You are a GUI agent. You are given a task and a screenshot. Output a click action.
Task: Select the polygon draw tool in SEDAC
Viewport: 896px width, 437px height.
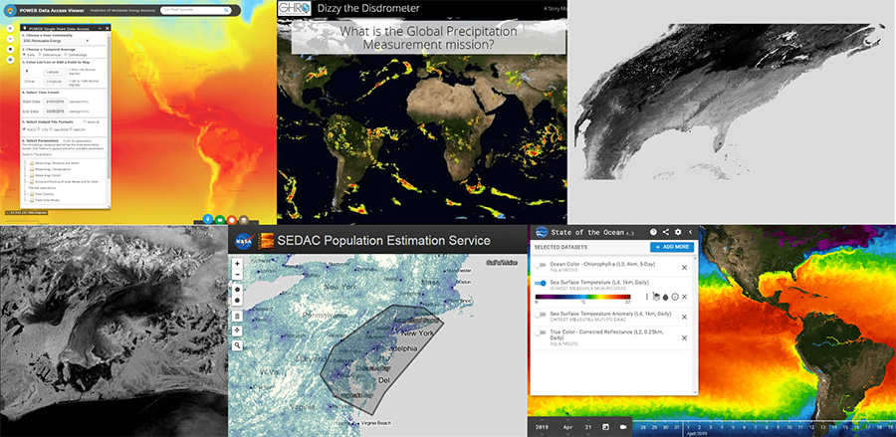click(x=237, y=289)
